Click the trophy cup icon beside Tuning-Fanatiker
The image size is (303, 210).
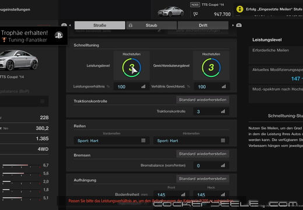4,40
